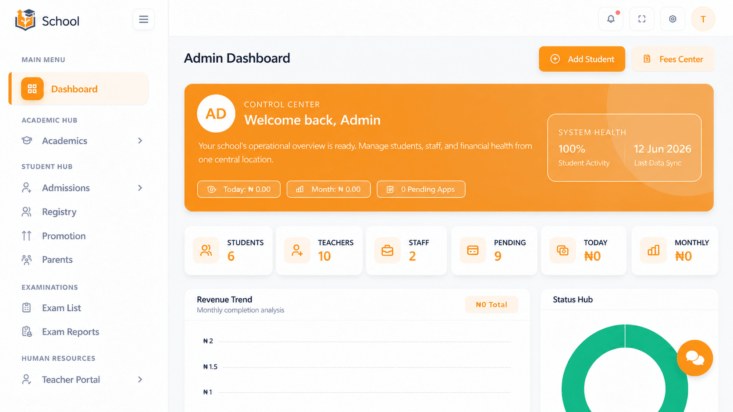The width and height of the screenshot is (733, 412).
Task: Click the School logo icon
Action: (x=25, y=20)
